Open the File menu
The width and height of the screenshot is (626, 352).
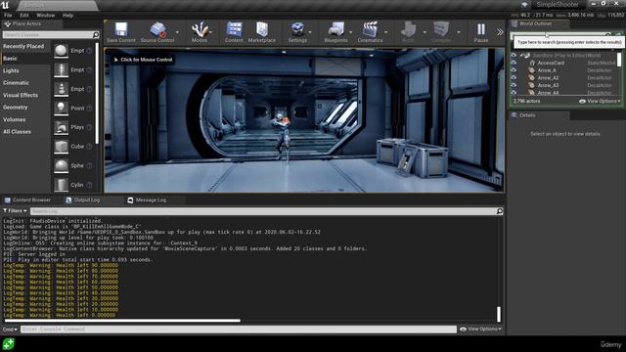(8, 16)
